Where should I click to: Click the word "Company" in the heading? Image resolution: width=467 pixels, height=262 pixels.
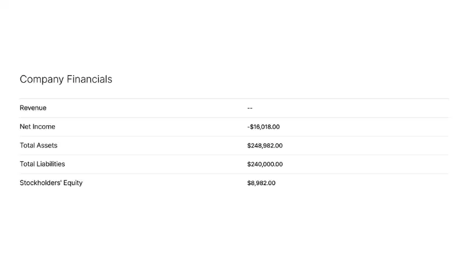click(x=41, y=79)
